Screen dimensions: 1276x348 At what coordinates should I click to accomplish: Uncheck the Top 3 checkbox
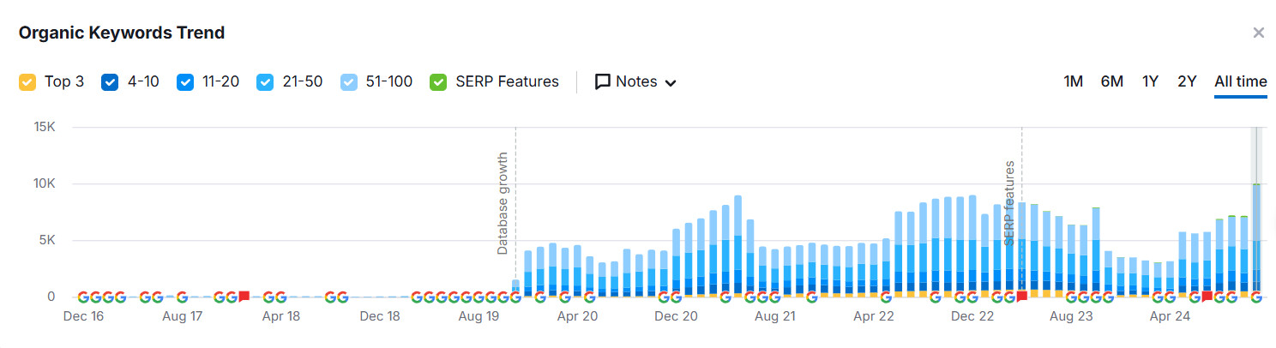pos(27,82)
